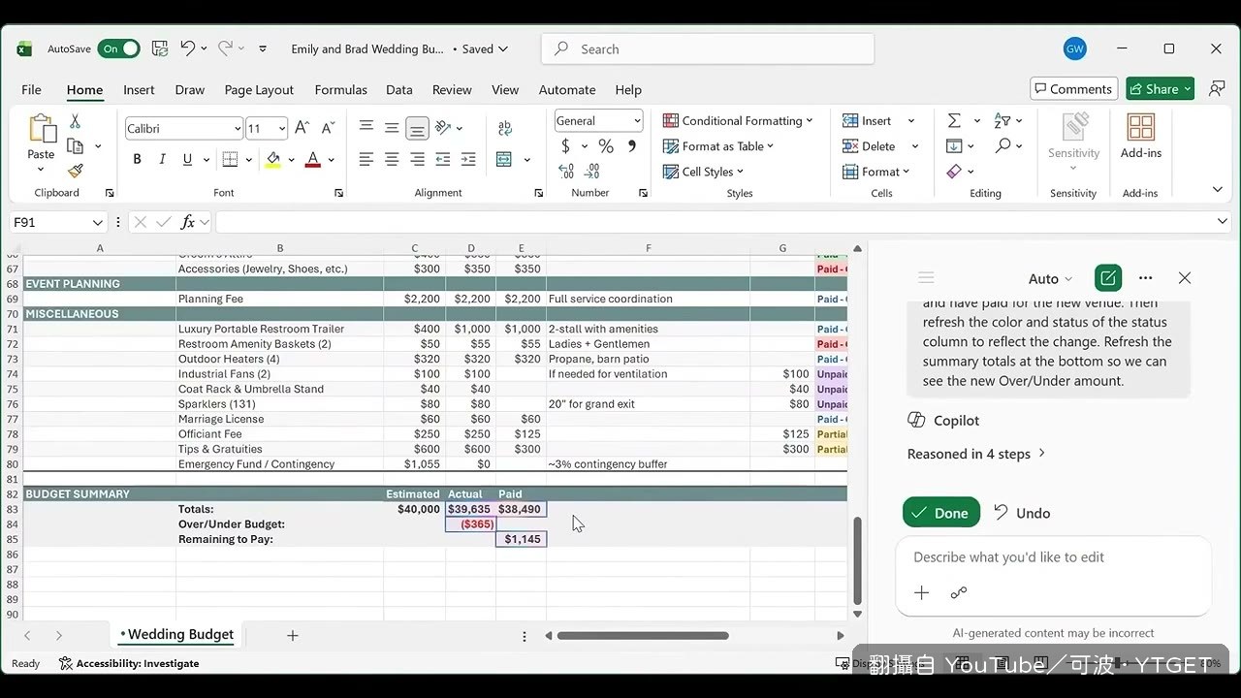Image resolution: width=1241 pixels, height=698 pixels.
Task: Turn off the AutoSave switch
Action: click(118, 48)
